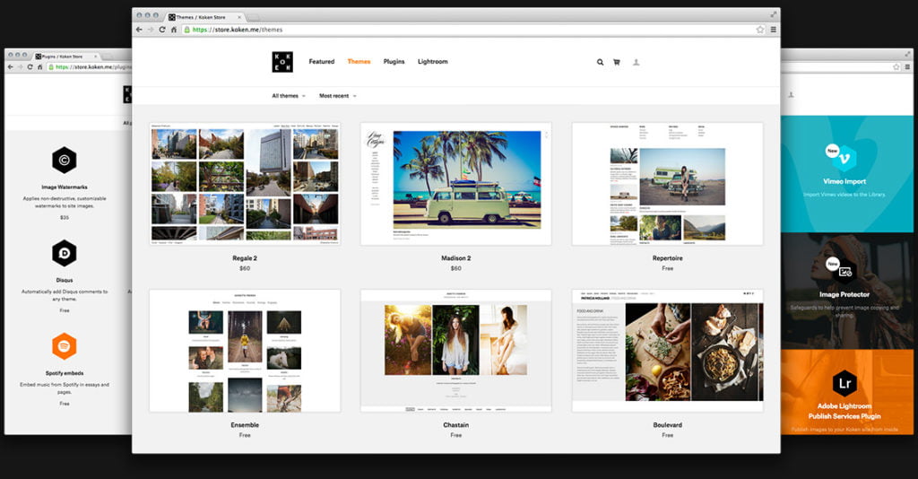Click the Disqus plugin title text
The image size is (918, 479).
click(65, 281)
